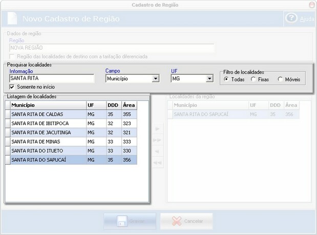Select the Fixas radio button
317x235 pixels.
[x=253, y=79]
